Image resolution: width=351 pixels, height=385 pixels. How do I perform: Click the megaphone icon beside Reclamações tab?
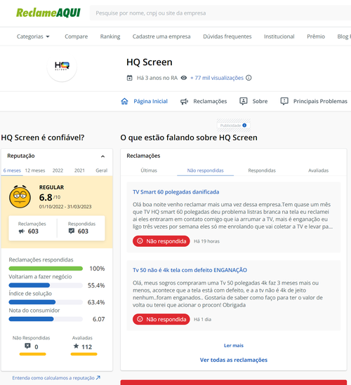pyautogui.click(x=184, y=102)
